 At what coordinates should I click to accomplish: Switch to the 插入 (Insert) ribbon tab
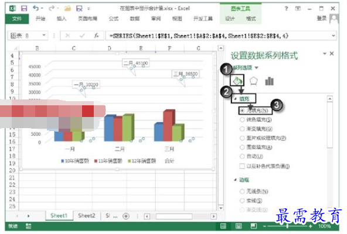(62, 19)
